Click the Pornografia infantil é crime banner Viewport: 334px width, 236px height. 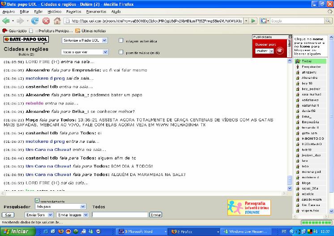(x=249, y=207)
